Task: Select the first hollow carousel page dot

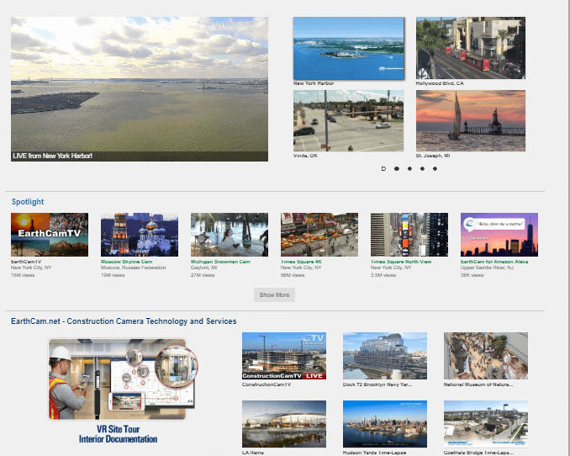Action: [383, 169]
